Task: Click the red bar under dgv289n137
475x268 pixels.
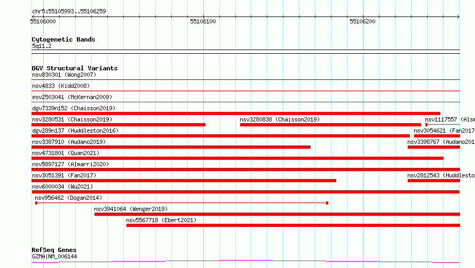Action: [220, 136]
